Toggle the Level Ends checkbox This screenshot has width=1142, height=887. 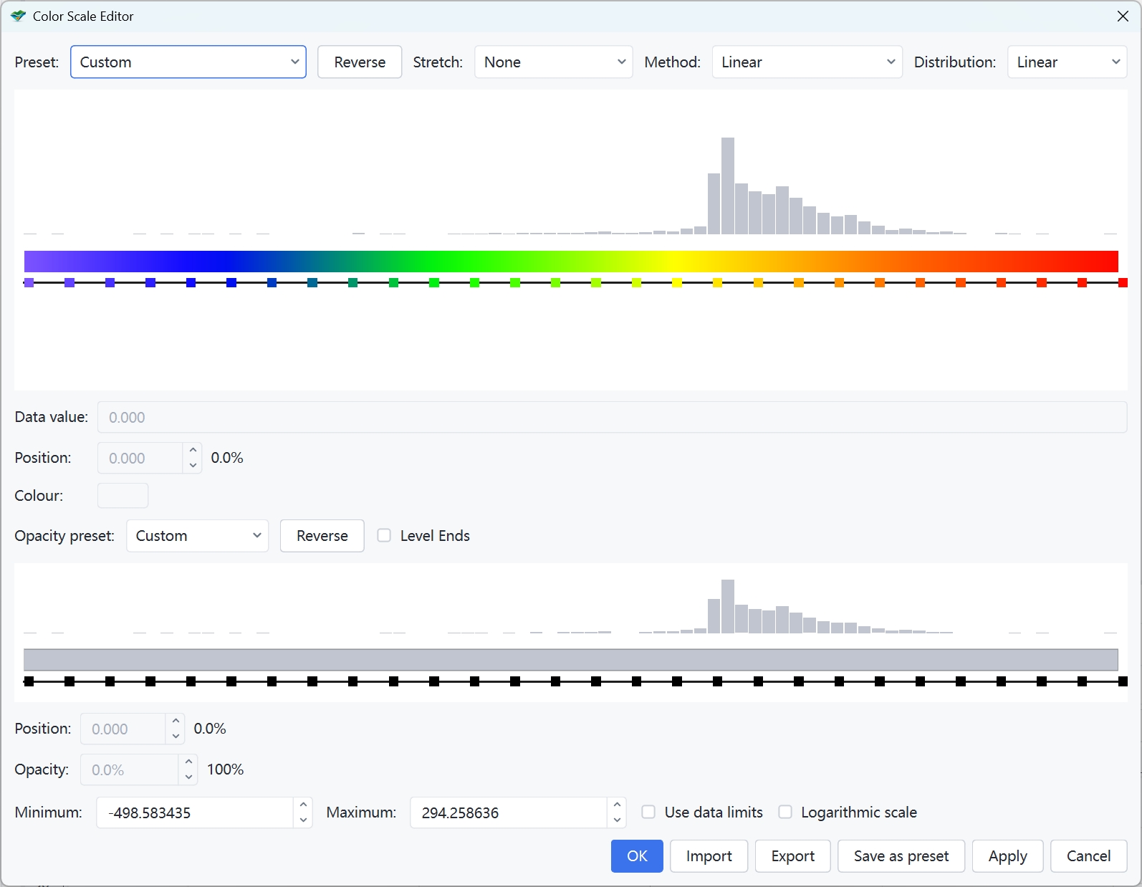point(384,535)
